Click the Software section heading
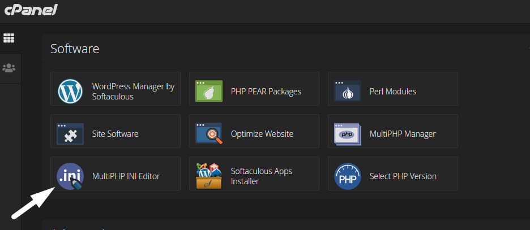Image resolution: width=530 pixels, height=230 pixels. tap(75, 49)
